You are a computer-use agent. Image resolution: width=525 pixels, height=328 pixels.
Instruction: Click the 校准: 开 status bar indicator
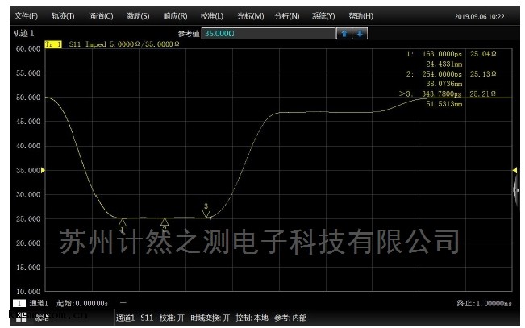point(171,318)
